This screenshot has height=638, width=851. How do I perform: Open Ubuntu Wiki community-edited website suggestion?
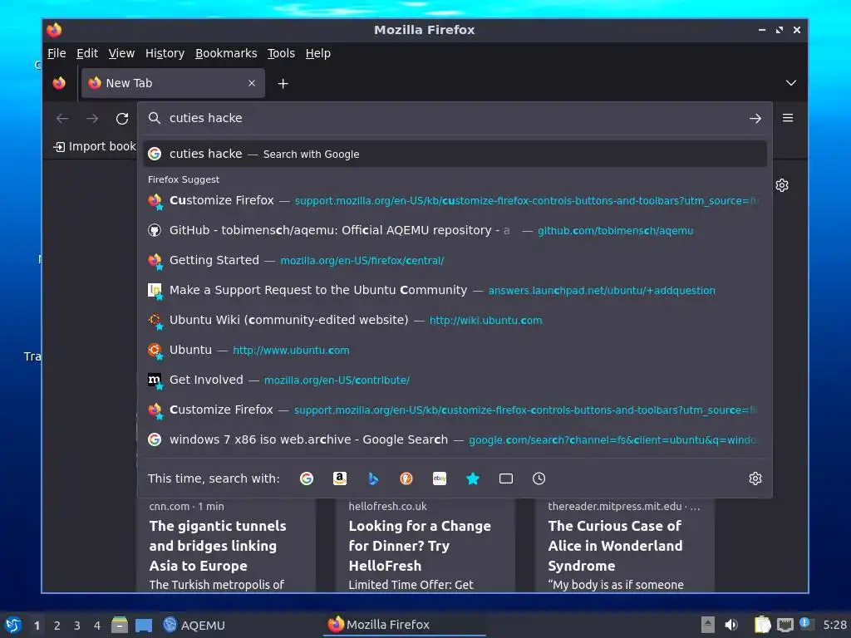point(455,320)
